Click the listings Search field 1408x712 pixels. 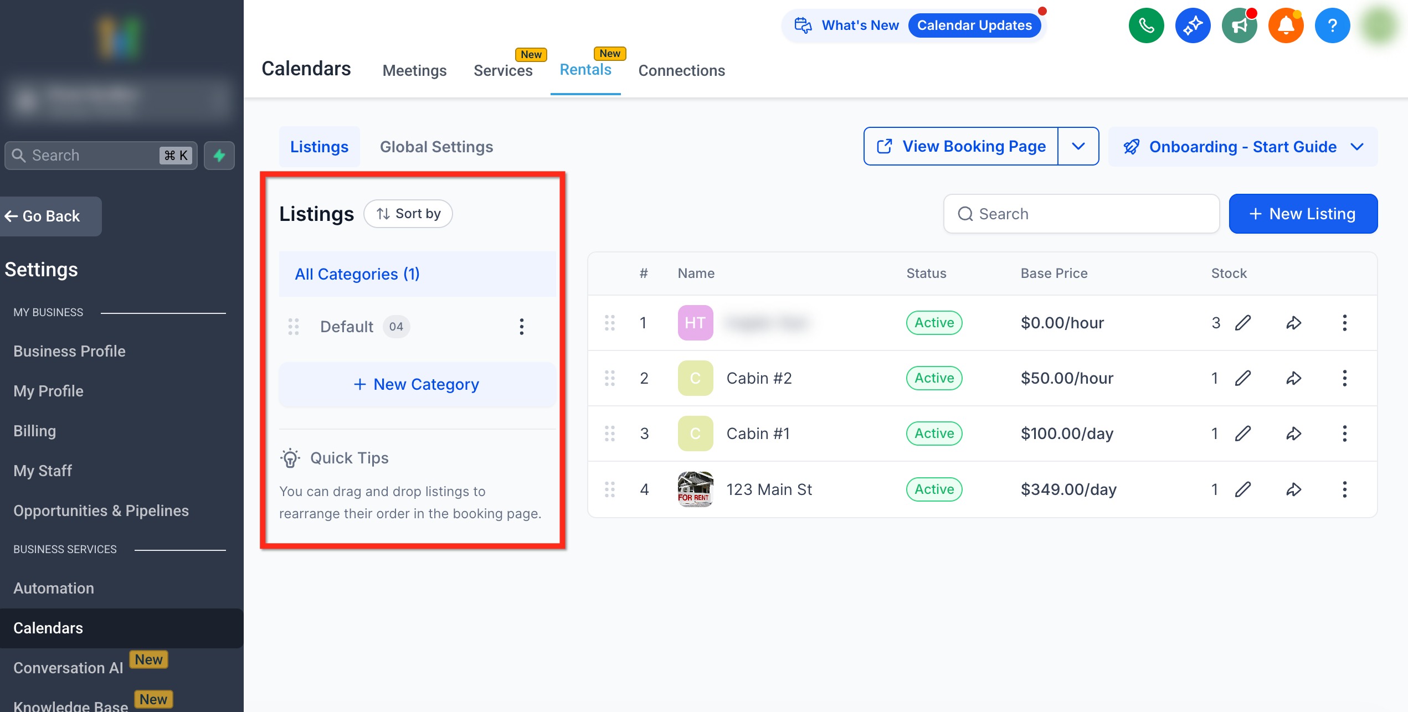1081,214
